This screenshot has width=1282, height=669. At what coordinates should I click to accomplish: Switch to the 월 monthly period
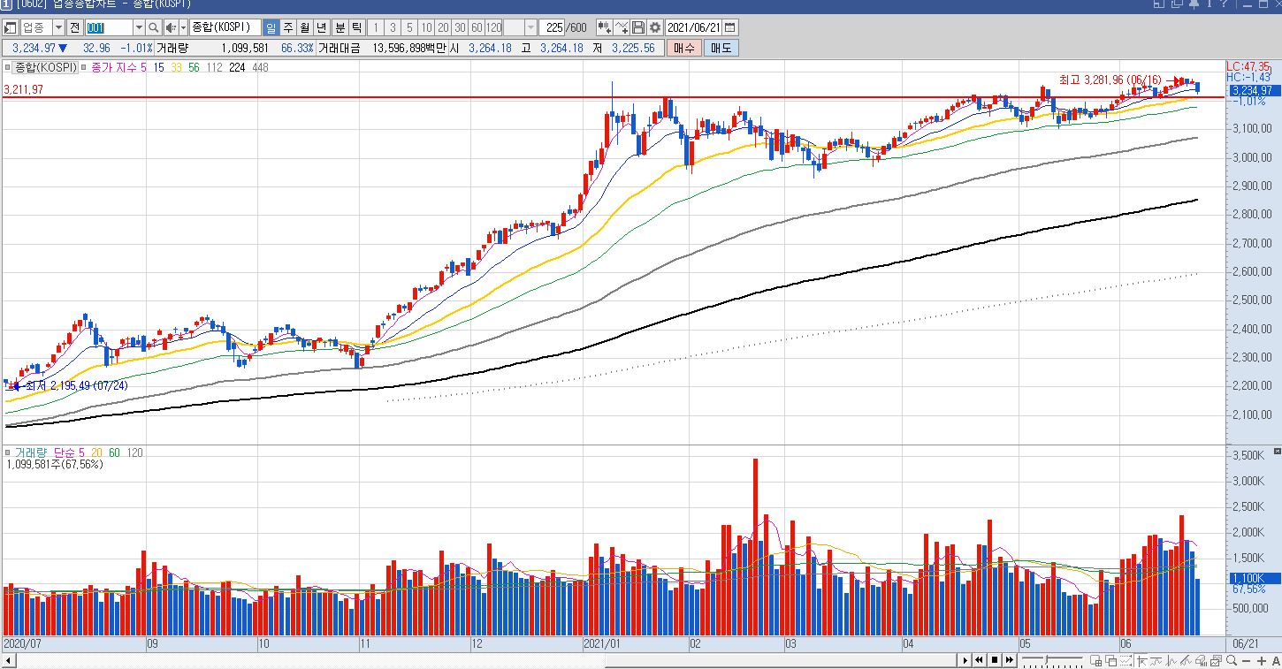[x=304, y=27]
